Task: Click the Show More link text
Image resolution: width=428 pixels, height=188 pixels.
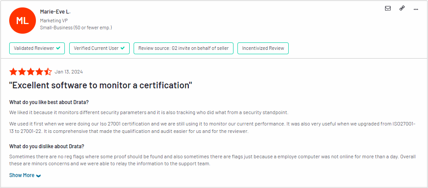Action: click(x=22, y=175)
